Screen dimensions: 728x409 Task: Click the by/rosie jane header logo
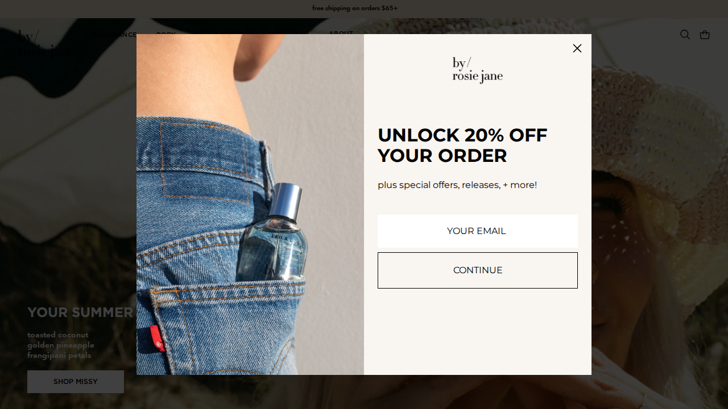pyautogui.click(x=44, y=44)
